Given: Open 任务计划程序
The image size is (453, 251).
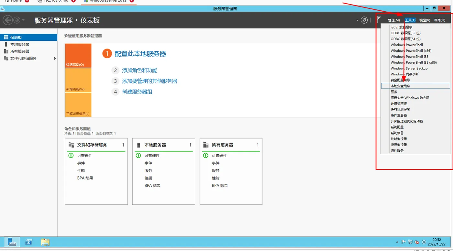Looking at the screenshot, I should pos(415,109).
